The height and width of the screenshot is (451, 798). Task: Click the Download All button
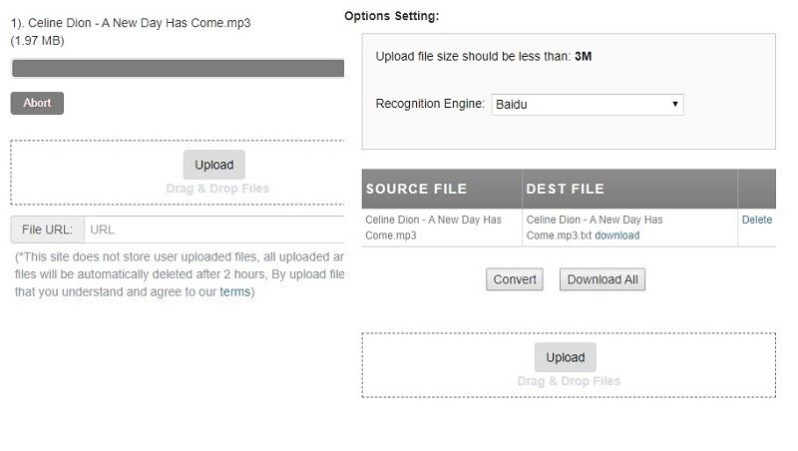coord(601,279)
